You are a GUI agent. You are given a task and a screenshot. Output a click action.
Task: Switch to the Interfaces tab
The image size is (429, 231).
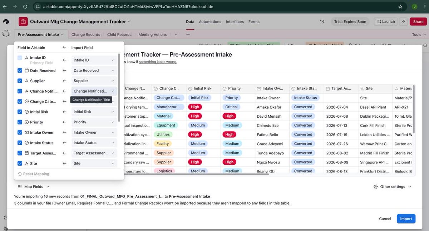[x=235, y=22]
